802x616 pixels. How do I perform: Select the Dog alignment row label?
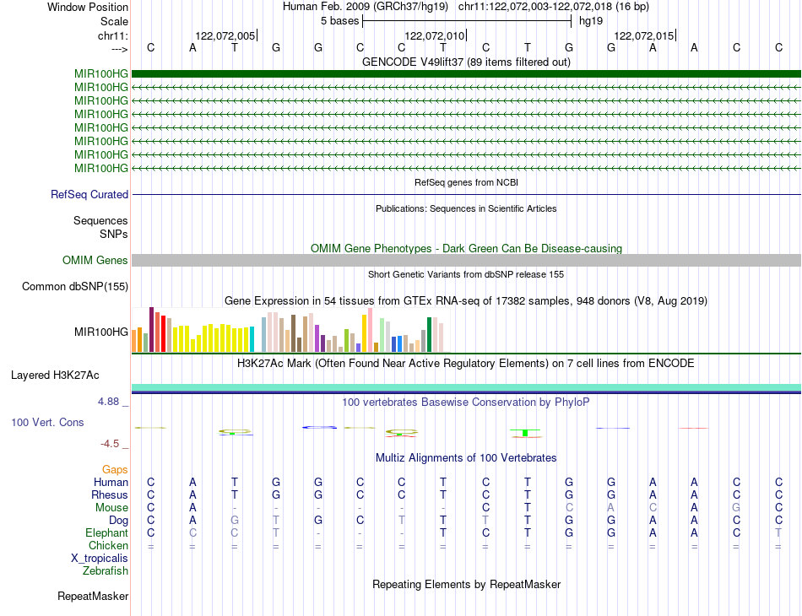118,521
